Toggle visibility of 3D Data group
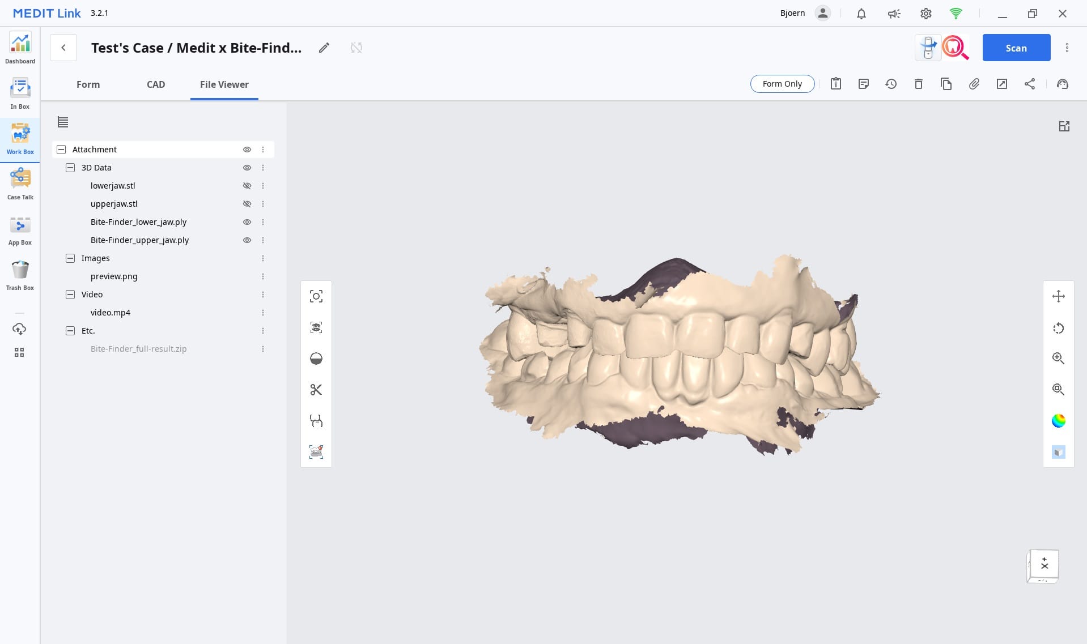This screenshot has height=644, width=1087. tap(247, 168)
